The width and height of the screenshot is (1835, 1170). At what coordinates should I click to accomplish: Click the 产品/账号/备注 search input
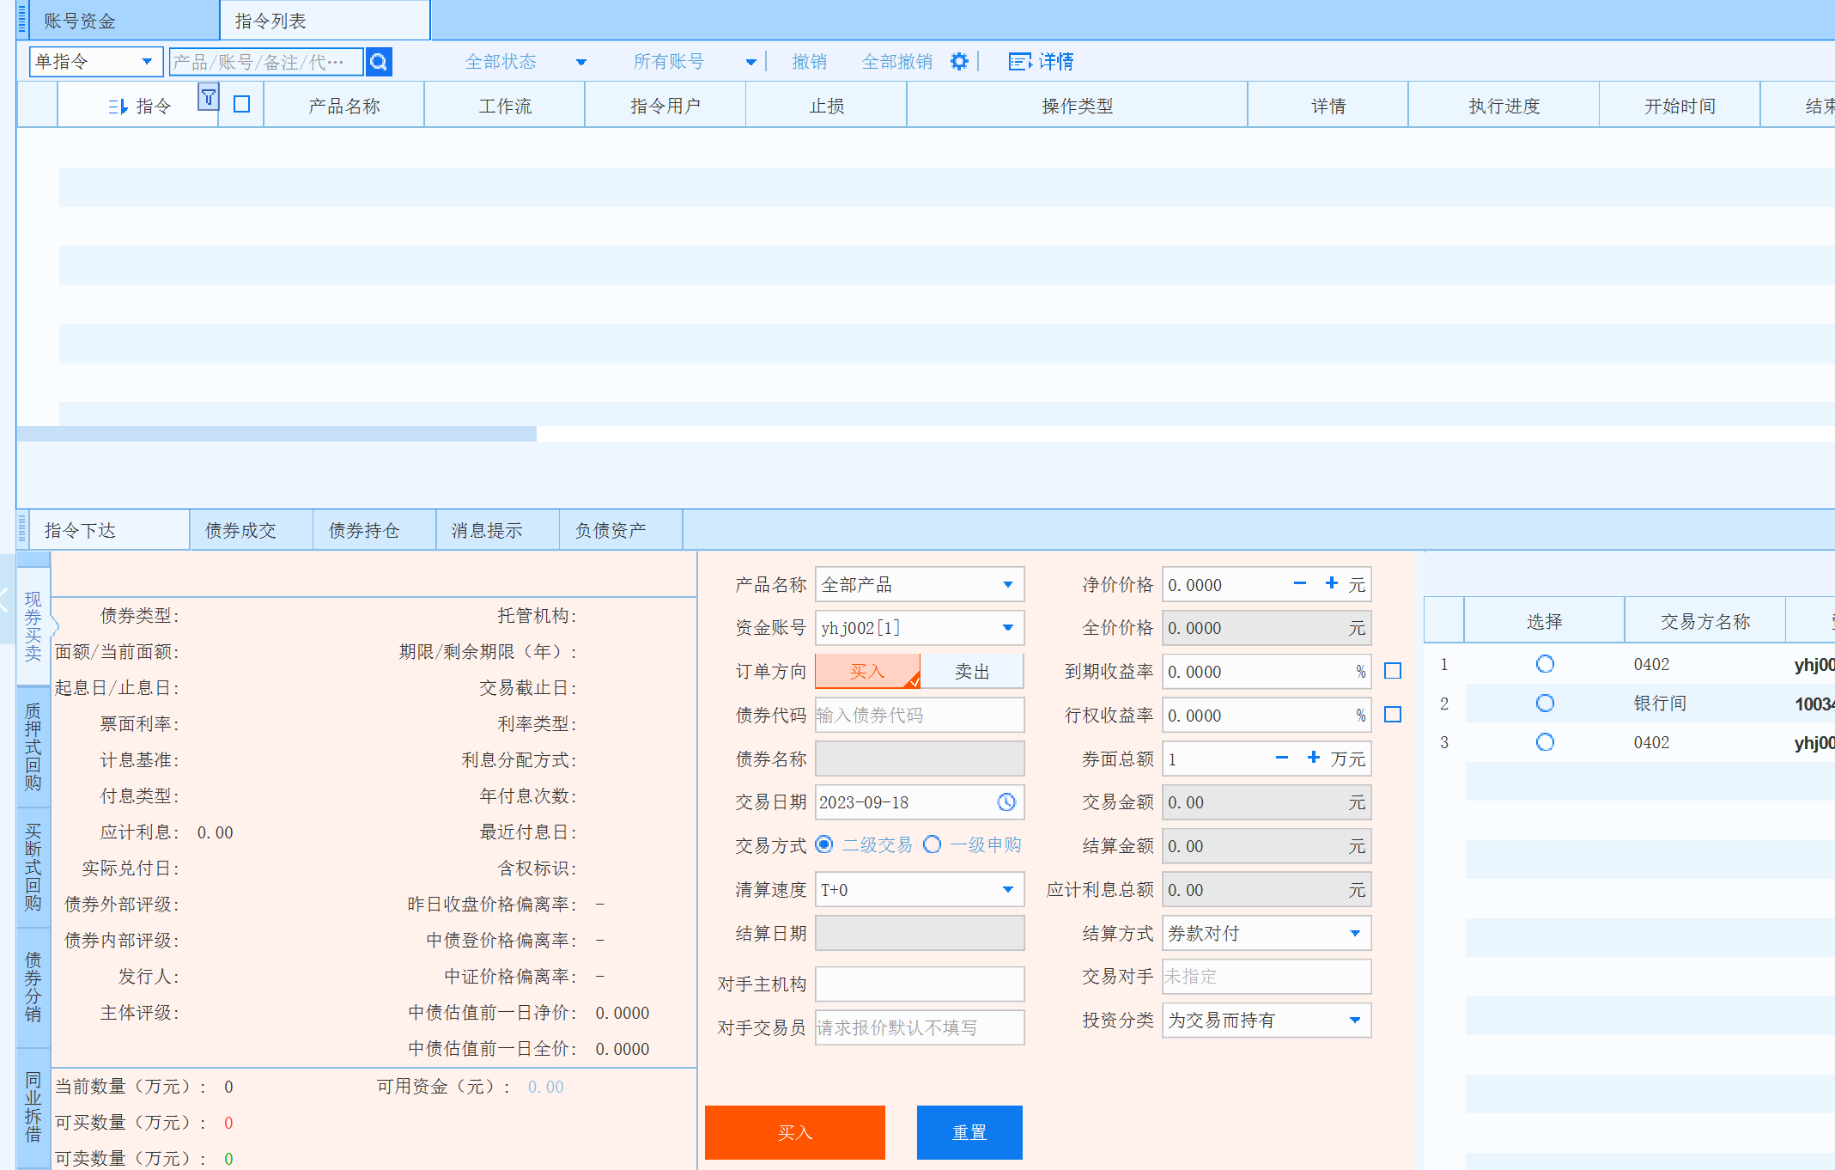click(266, 62)
